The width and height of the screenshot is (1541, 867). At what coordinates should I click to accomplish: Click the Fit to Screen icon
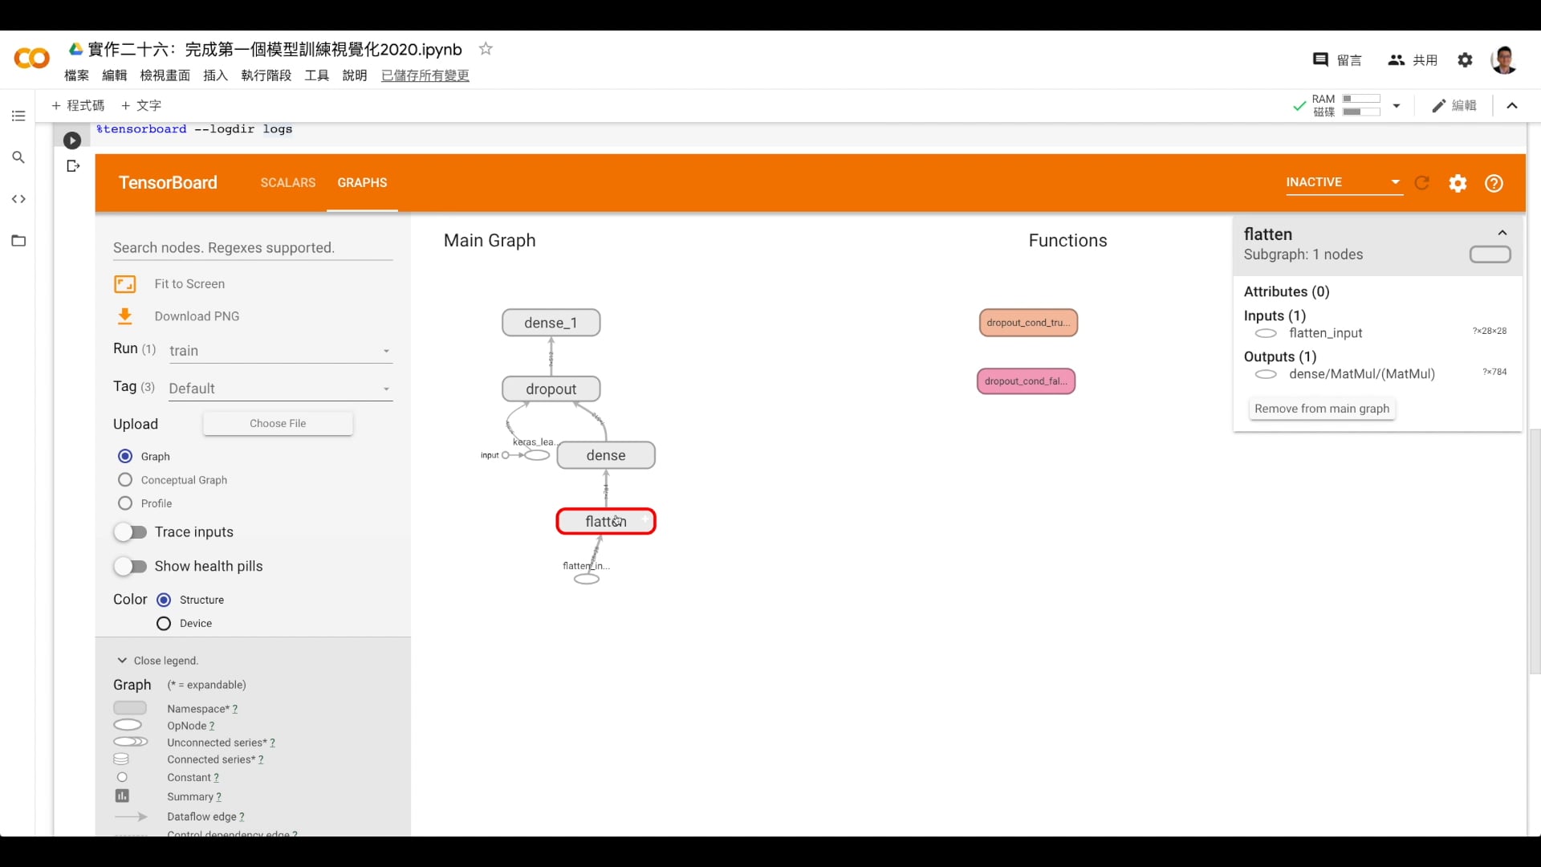(125, 284)
